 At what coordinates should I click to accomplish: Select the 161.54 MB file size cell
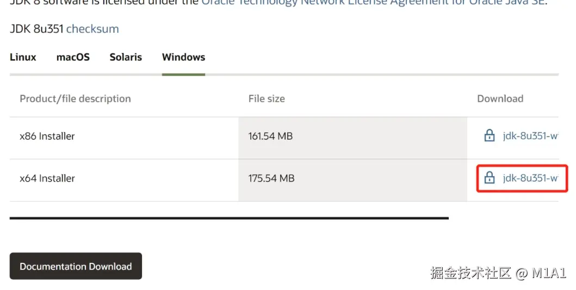(270, 136)
